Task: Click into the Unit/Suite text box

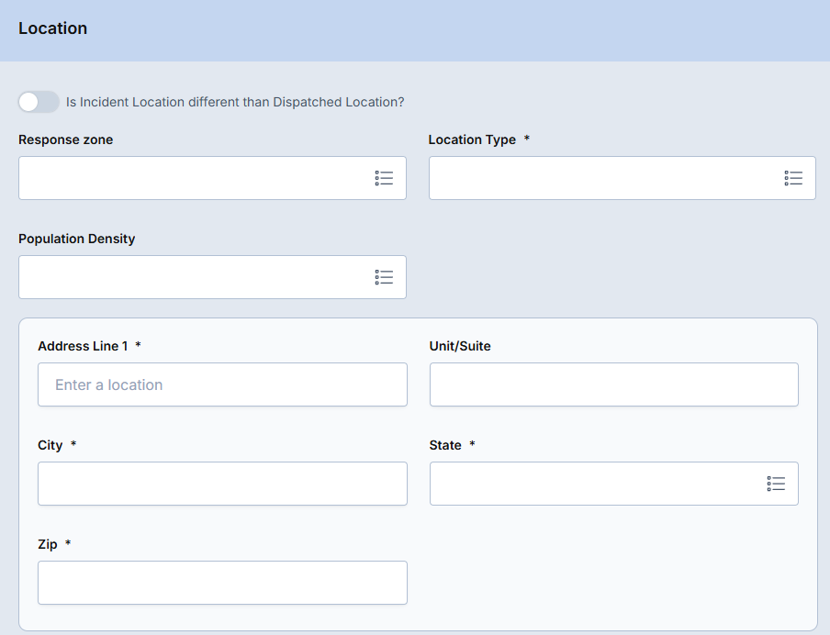Action: (x=613, y=384)
